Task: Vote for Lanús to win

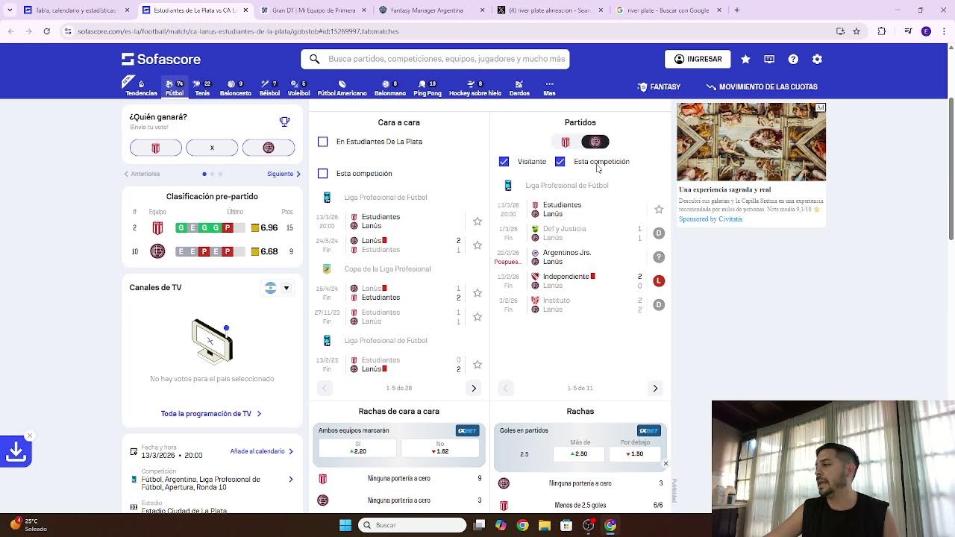Action: tap(269, 148)
